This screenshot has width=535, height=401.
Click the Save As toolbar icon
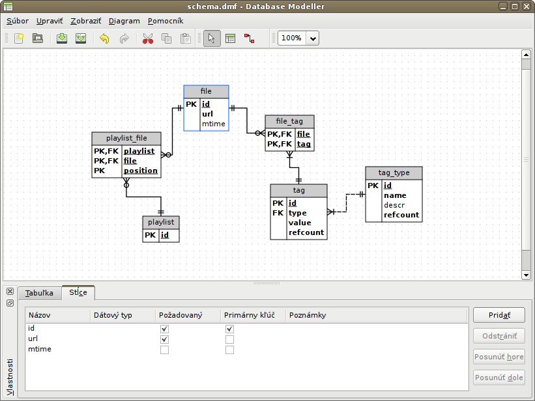pos(81,38)
